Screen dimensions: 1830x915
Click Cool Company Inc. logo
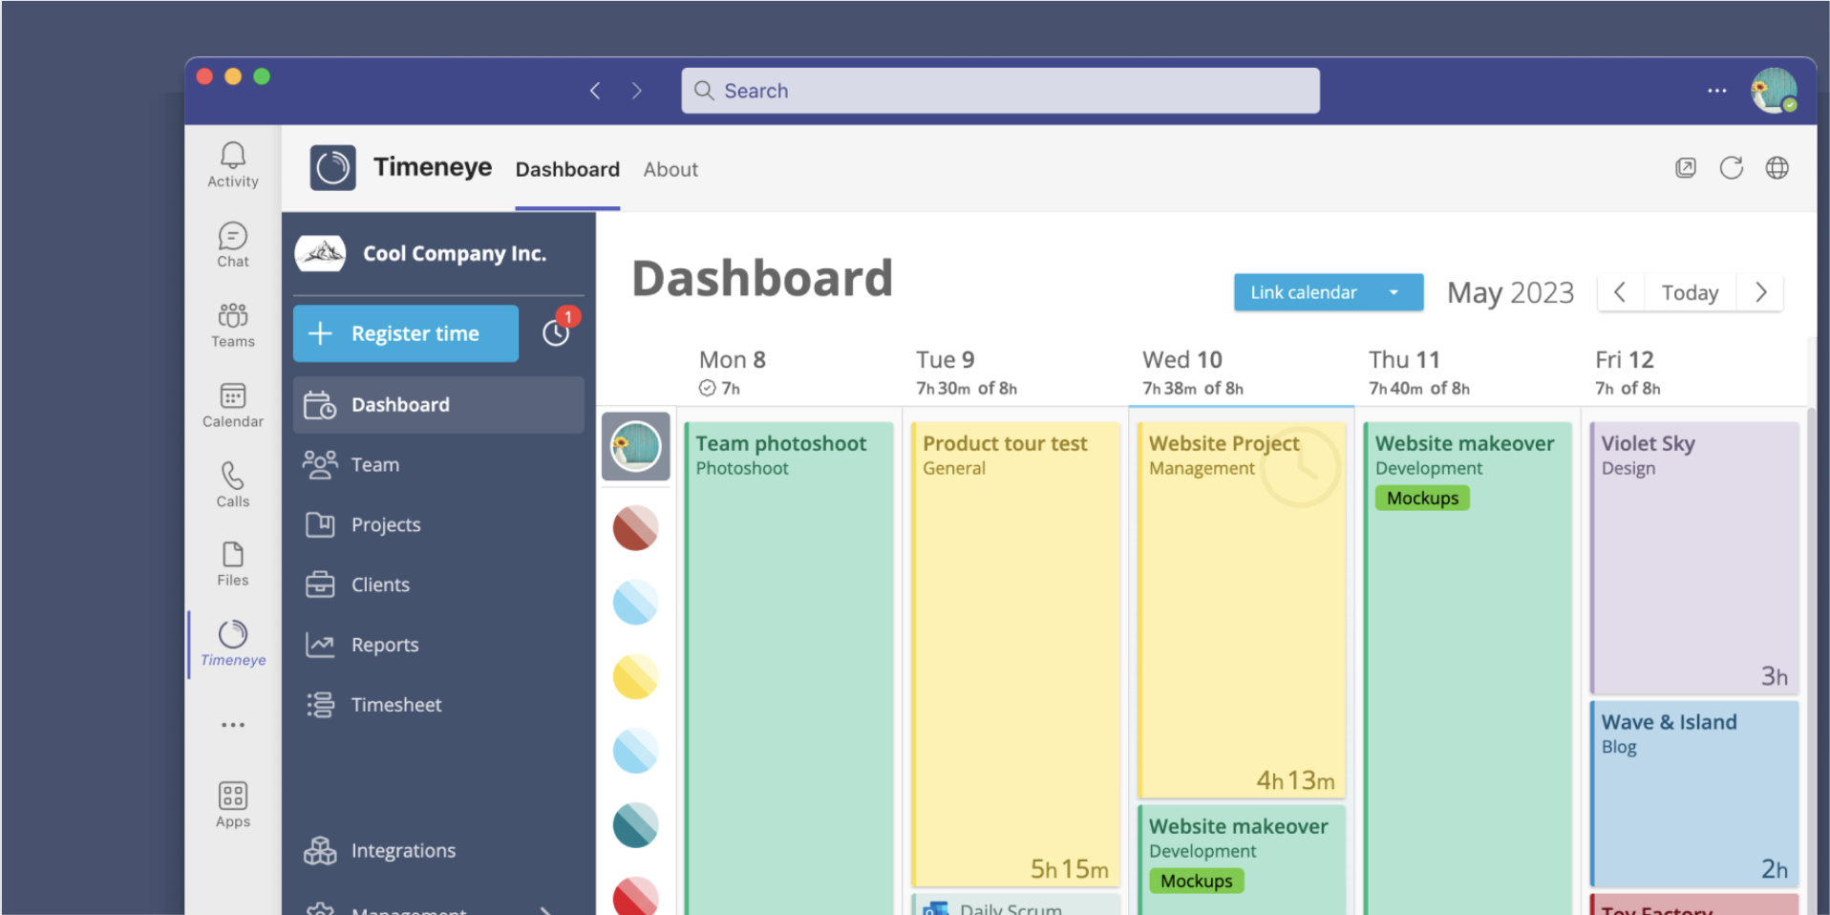point(320,254)
